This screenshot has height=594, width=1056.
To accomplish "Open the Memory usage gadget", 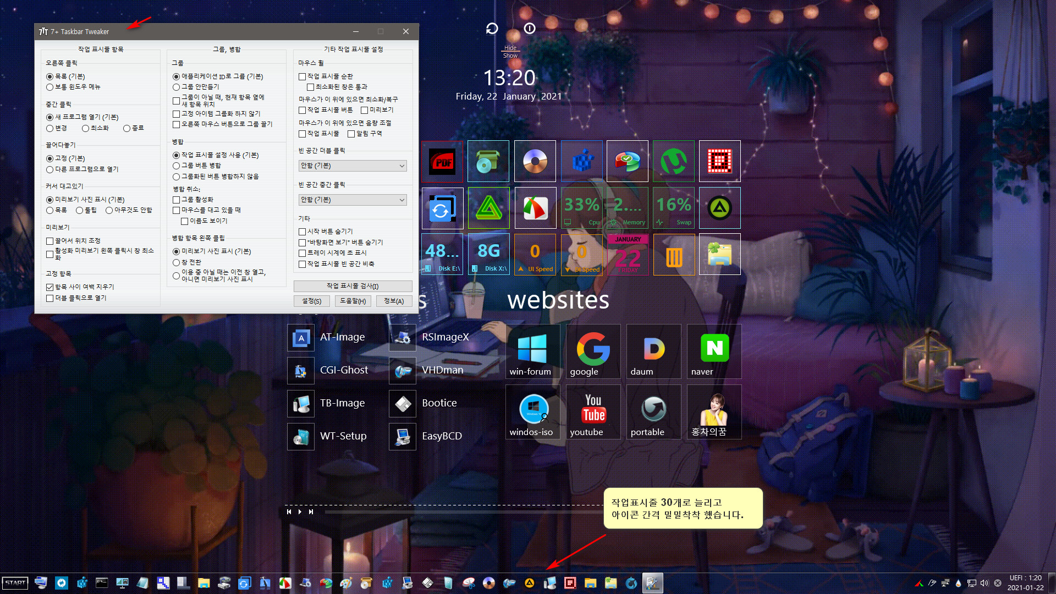I will coord(628,208).
